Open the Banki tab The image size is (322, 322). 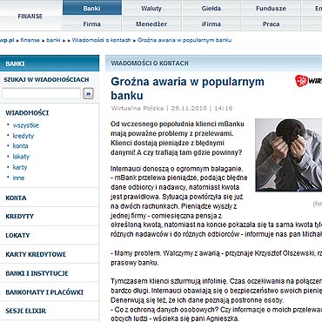click(92, 8)
